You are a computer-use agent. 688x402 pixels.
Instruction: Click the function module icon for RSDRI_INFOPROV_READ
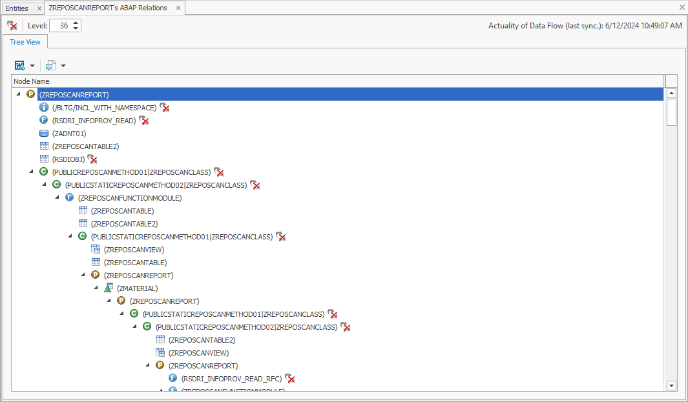[43, 120]
